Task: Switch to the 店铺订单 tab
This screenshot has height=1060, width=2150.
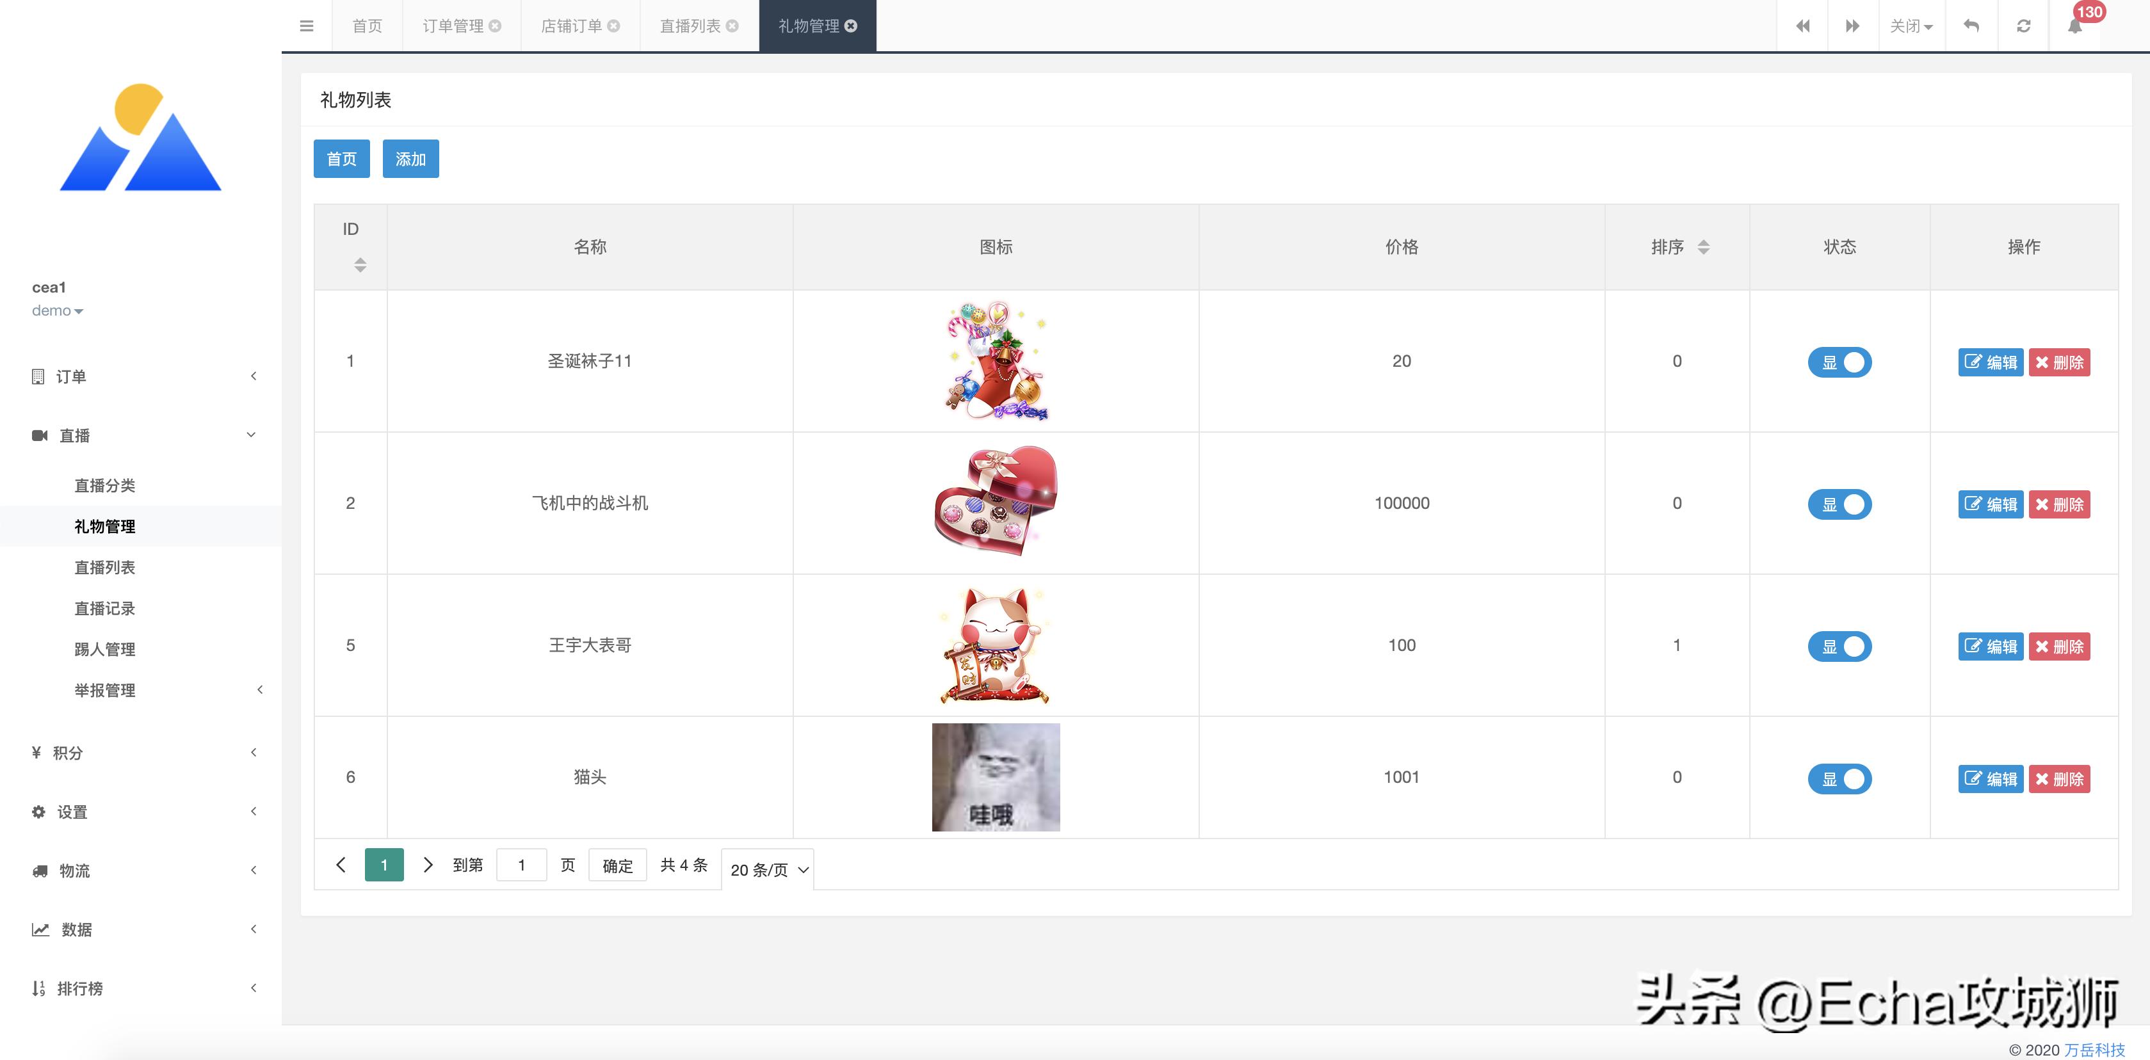Action: [571, 25]
